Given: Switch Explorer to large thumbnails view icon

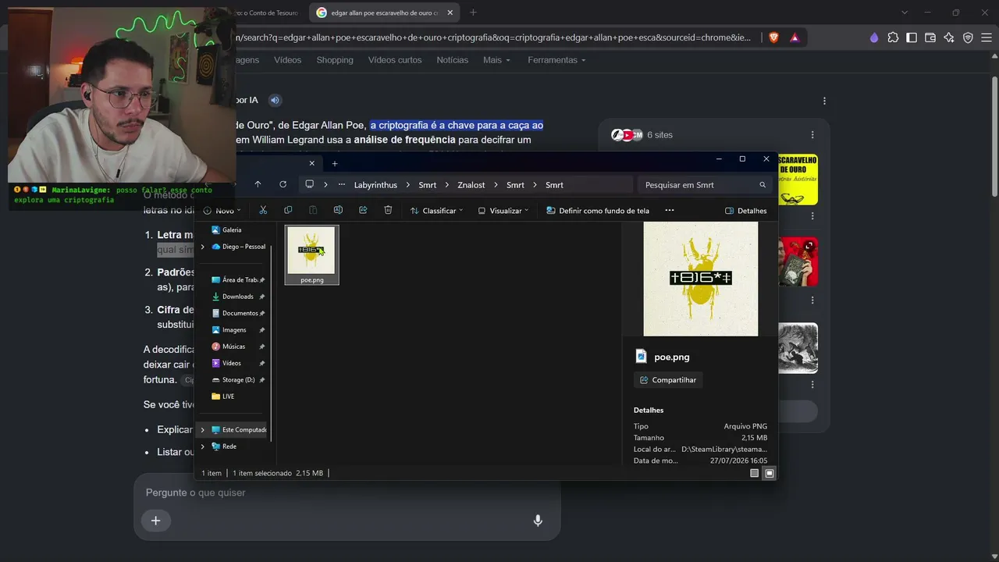Looking at the screenshot, I should (x=770, y=473).
